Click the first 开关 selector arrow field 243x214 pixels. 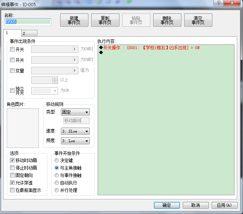coord(55,49)
